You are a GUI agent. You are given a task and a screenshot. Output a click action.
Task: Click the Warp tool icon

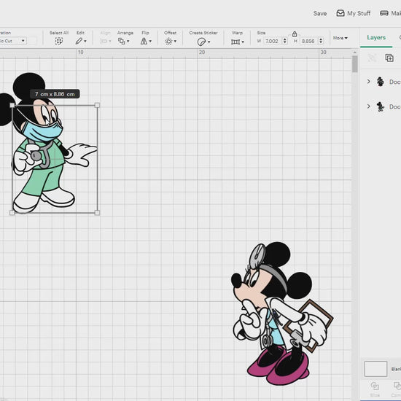click(x=235, y=42)
